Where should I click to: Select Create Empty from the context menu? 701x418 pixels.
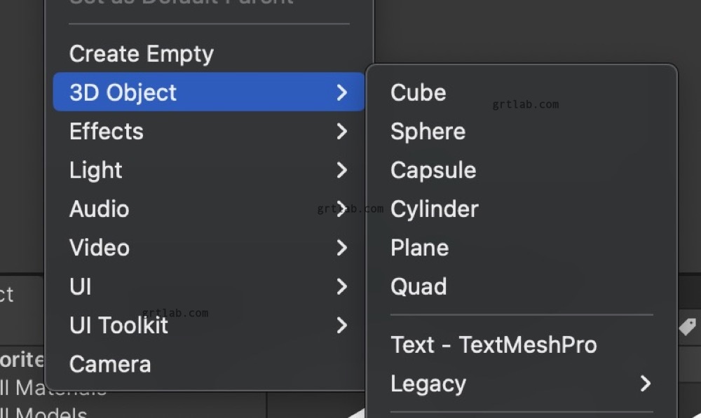[x=141, y=53]
